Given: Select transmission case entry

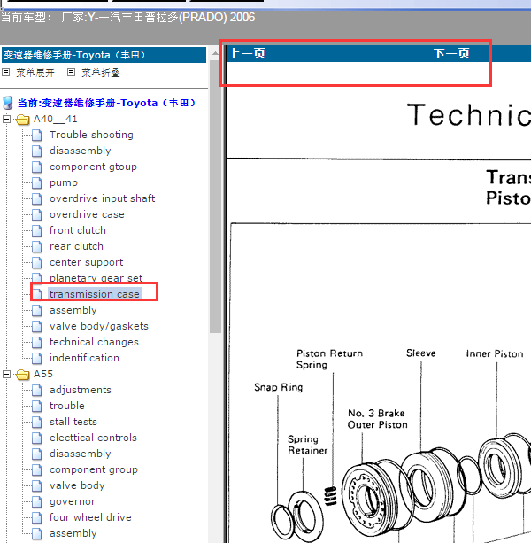Looking at the screenshot, I should click(x=95, y=294).
